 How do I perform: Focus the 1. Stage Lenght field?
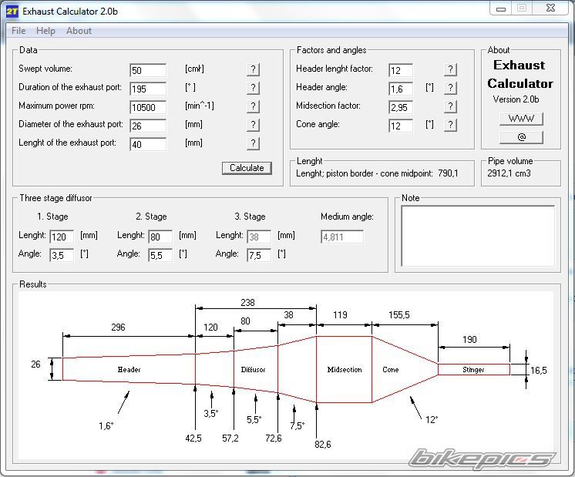click(x=62, y=237)
